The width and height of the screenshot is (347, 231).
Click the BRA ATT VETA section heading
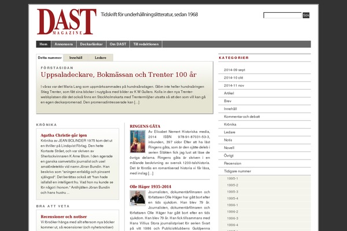click(x=53, y=206)
